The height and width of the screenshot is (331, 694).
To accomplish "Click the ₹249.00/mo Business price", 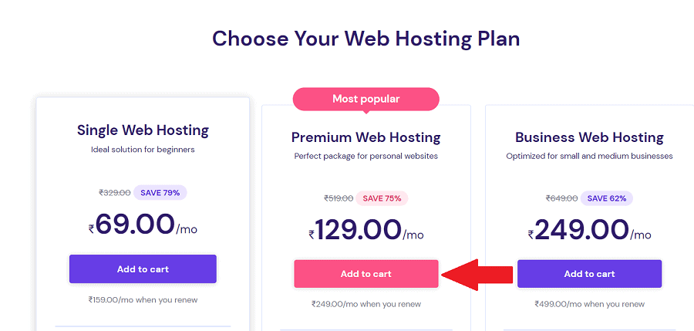I will coord(589,231).
